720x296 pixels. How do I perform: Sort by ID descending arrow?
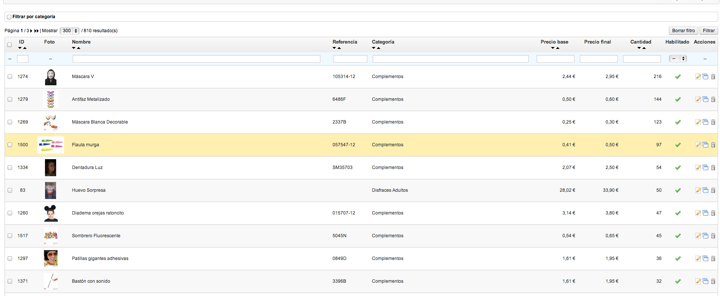coord(20,48)
